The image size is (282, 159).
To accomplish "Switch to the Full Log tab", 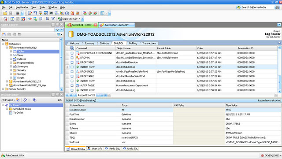I will [x=133, y=43].
